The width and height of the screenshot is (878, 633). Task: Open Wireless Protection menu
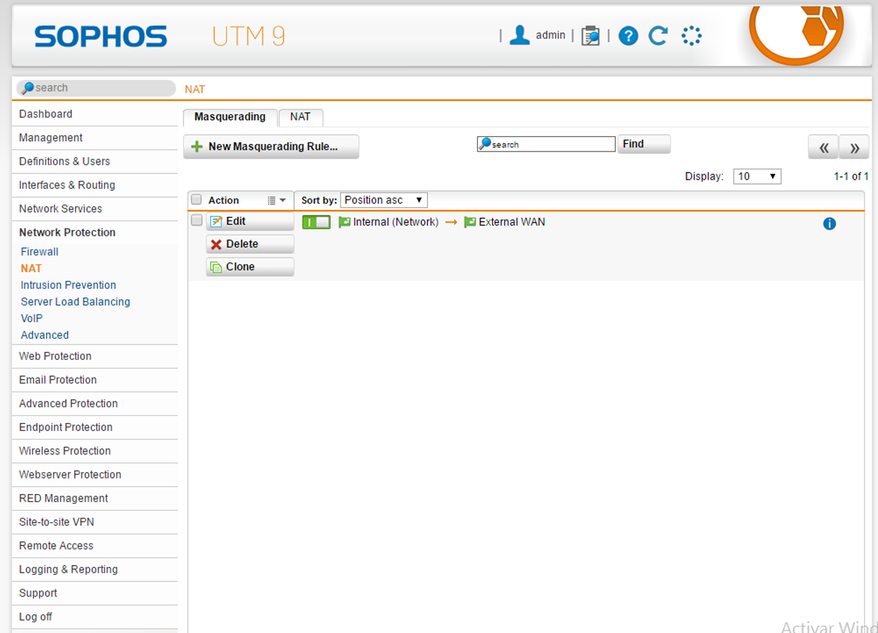click(x=95, y=451)
